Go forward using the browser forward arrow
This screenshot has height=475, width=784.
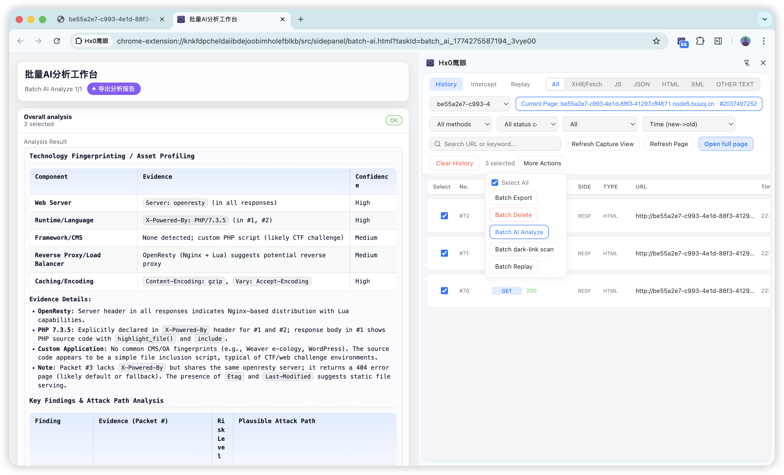(x=38, y=41)
